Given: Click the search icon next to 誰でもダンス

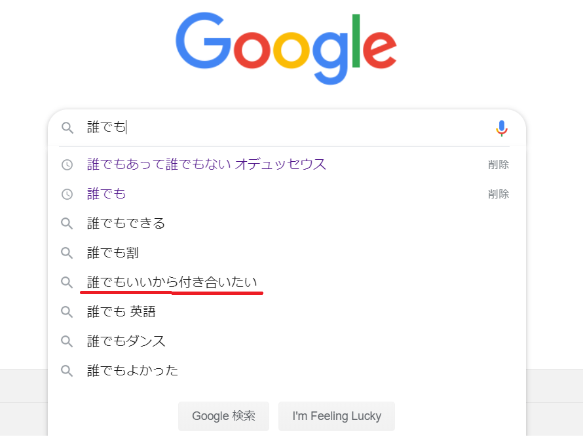Looking at the screenshot, I should pos(67,341).
